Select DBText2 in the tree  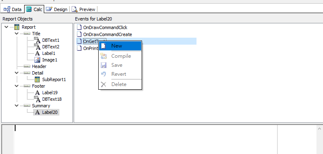click(51, 47)
